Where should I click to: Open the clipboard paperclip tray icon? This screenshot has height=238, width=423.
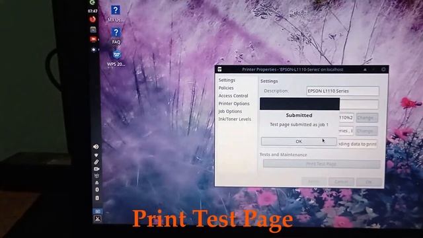96,162
